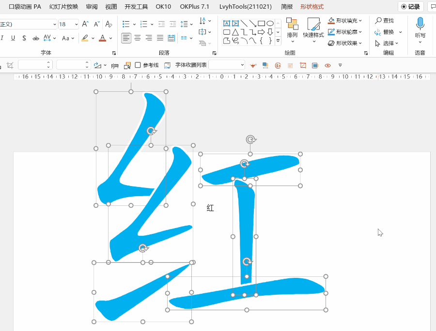Select the straight line shape
This screenshot has width=436, height=331.
tap(244, 23)
